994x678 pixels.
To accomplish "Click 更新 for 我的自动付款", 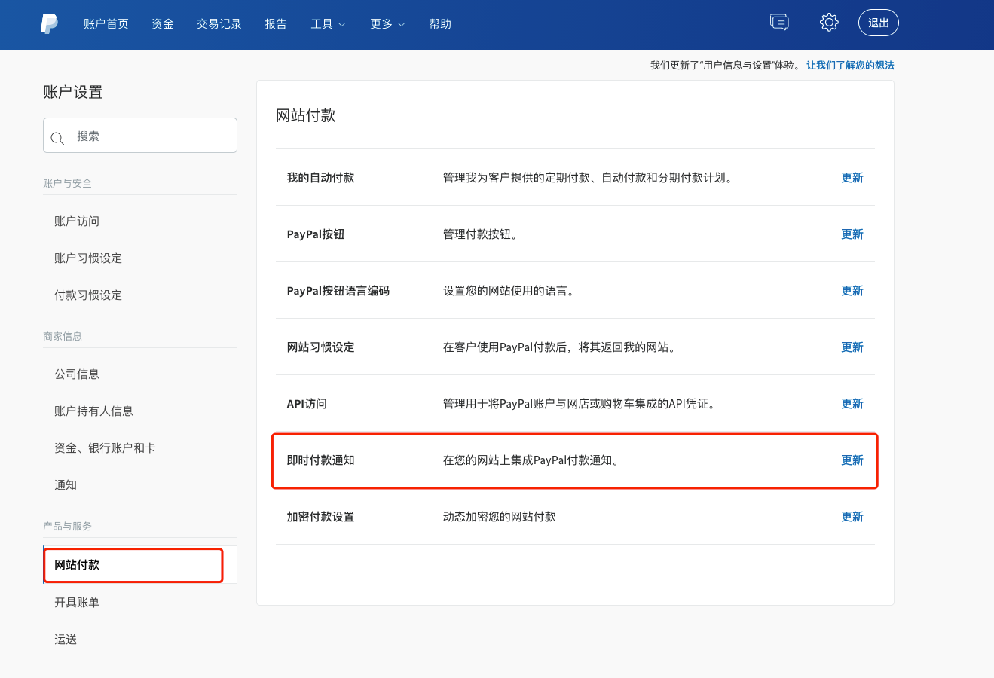I will click(x=852, y=178).
